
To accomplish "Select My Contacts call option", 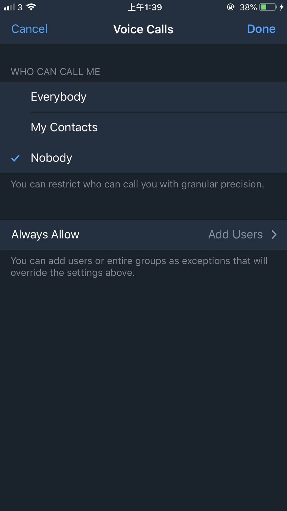I will (143, 128).
